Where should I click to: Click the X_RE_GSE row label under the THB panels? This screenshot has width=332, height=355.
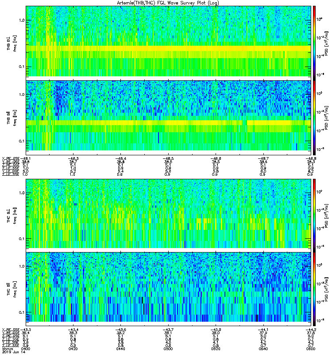(x=11, y=158)
